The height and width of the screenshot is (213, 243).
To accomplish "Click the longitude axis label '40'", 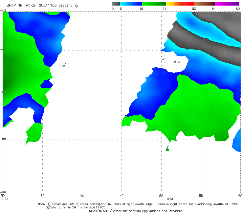I will coord(82,196).
